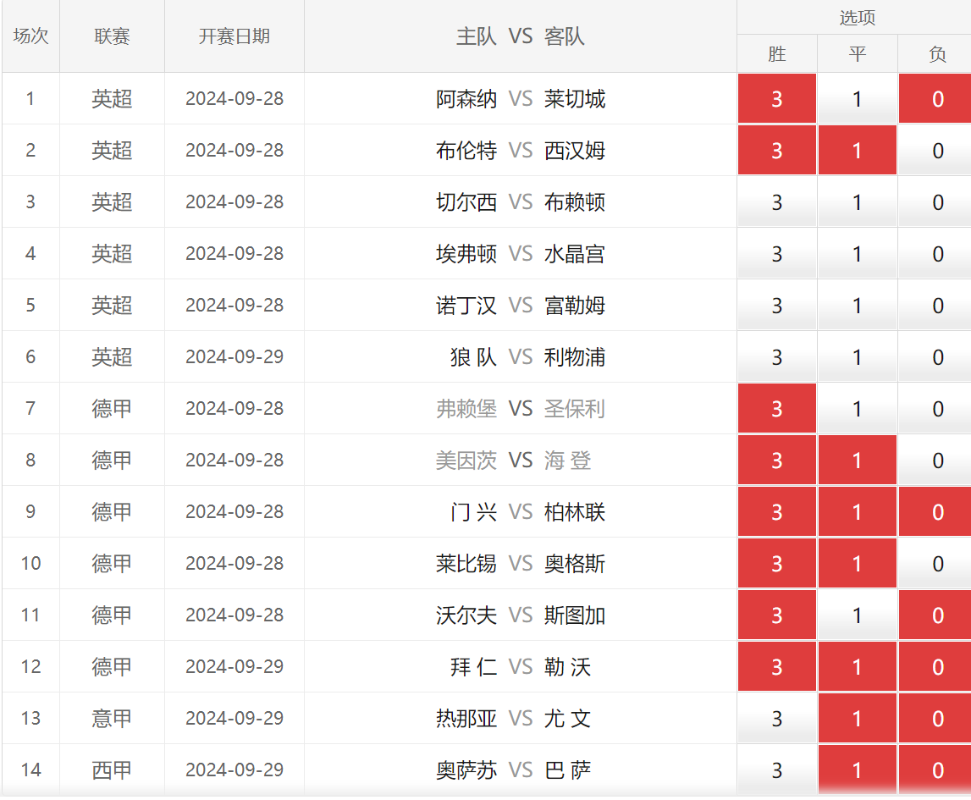Select win option 3 for 切尔西 VS 布赖顿
The height and width of the screenshot is (800, 971).
pos(776,201)
